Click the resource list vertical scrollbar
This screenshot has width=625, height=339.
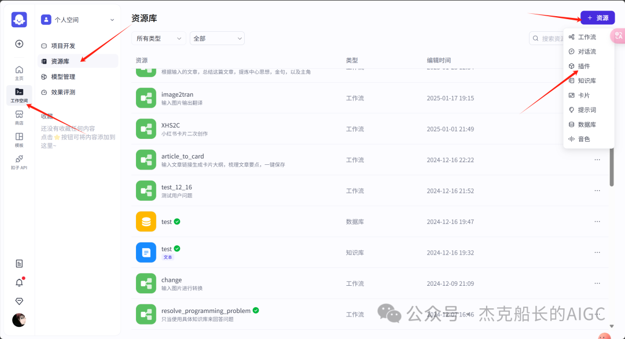point(612,167)
